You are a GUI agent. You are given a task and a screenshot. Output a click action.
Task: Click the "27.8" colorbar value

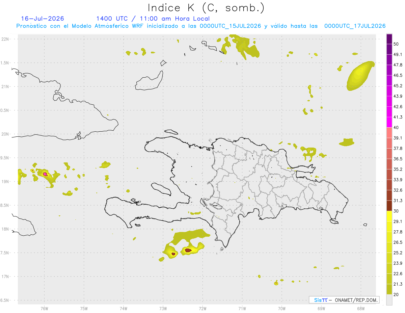[x=398, y=232]
